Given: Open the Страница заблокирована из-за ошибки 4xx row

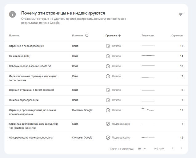Looking at the screenshot, I should coord(96,126).
